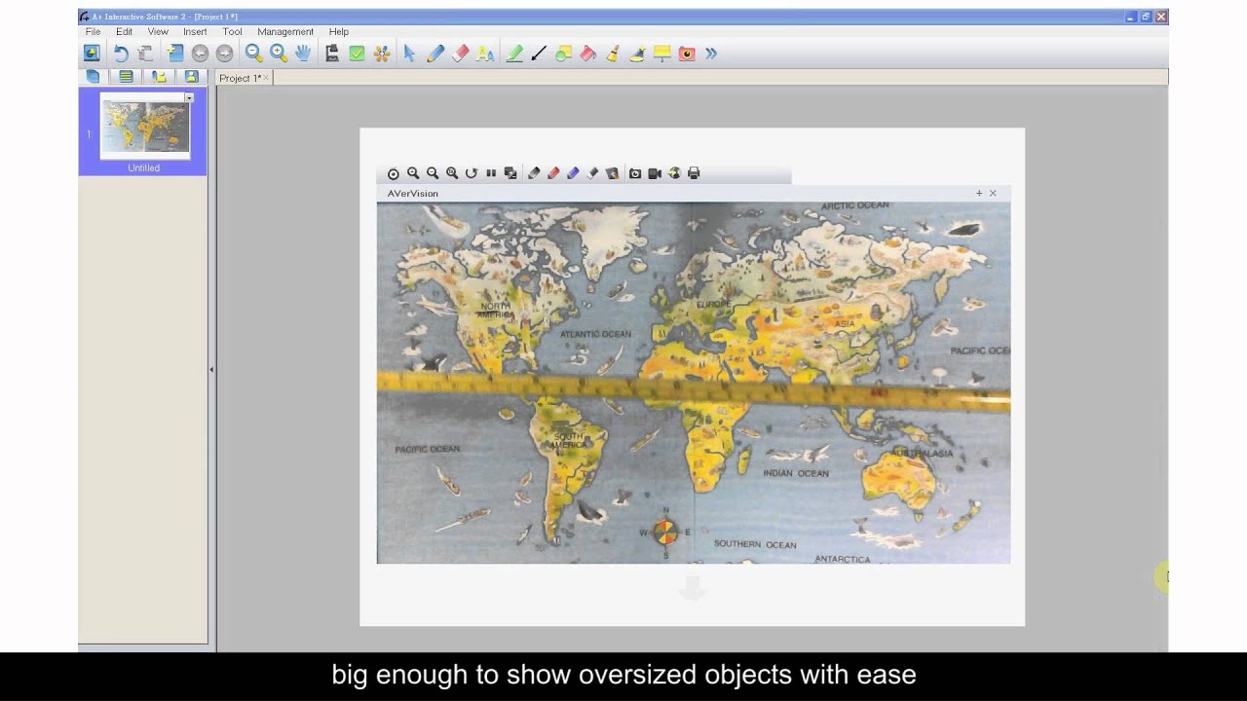Select the blue pen tool
Screen dimensions: 1247x701
click(435, 54)
